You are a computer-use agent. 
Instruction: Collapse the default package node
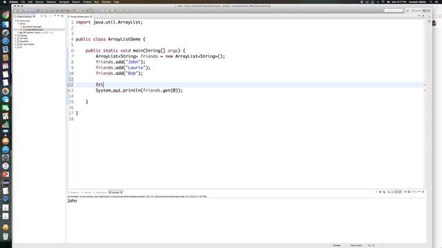coord(21,27)
